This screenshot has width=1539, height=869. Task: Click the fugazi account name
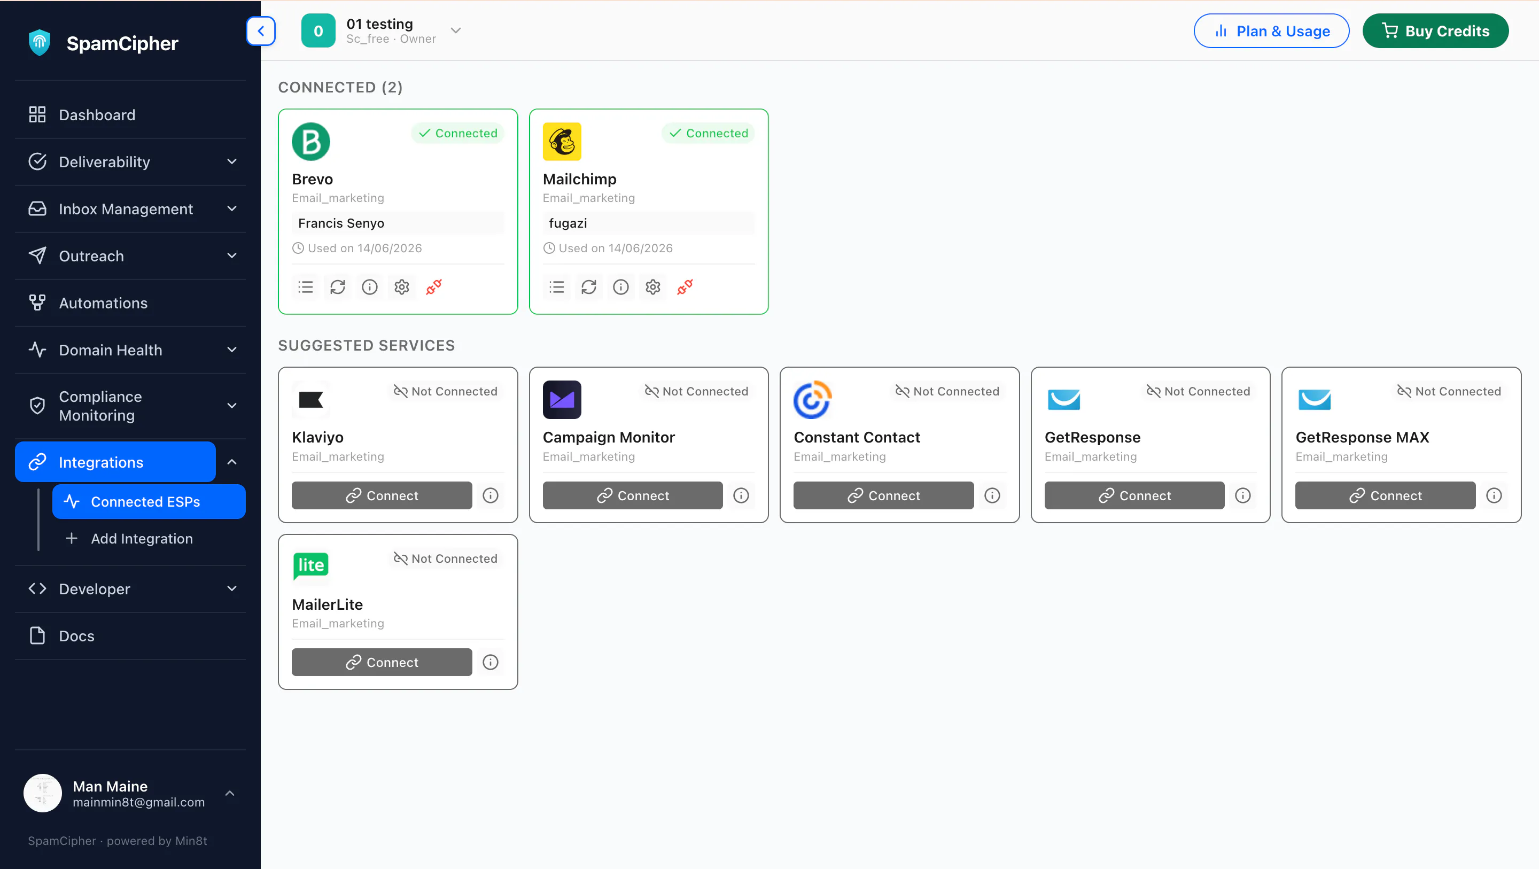click(568, 223)
